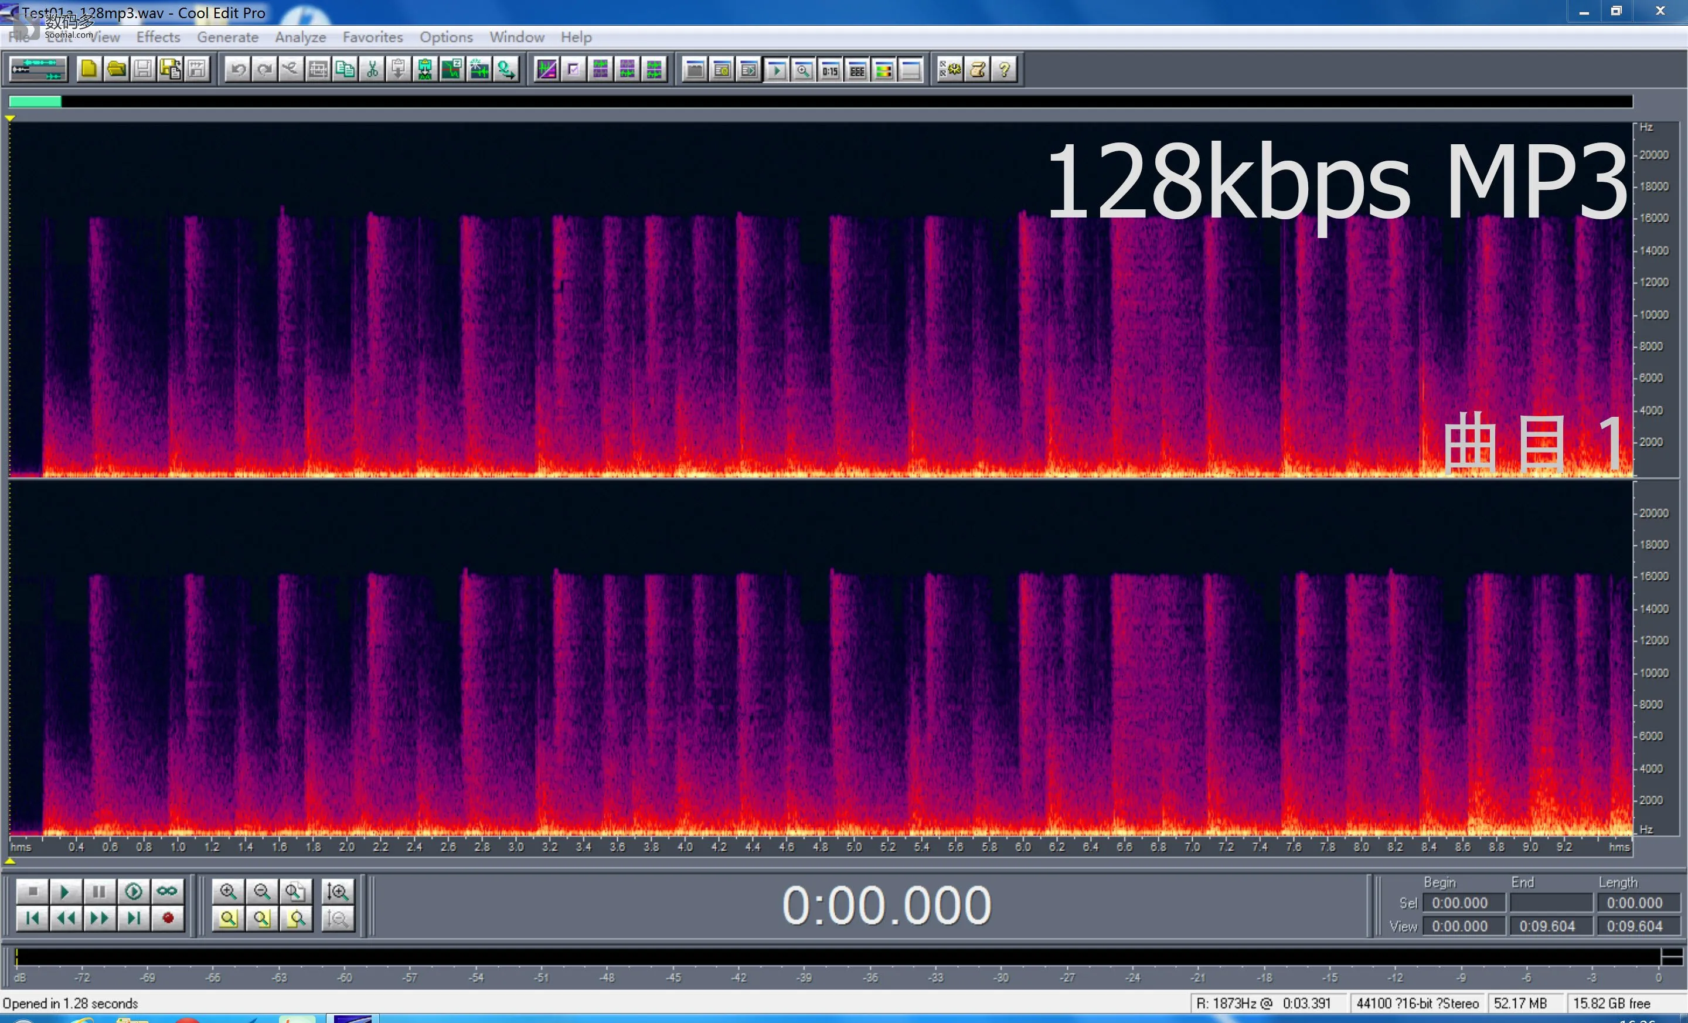Go to beginning of the file
Screen dimensions: 1688x1023
[32, 918]
